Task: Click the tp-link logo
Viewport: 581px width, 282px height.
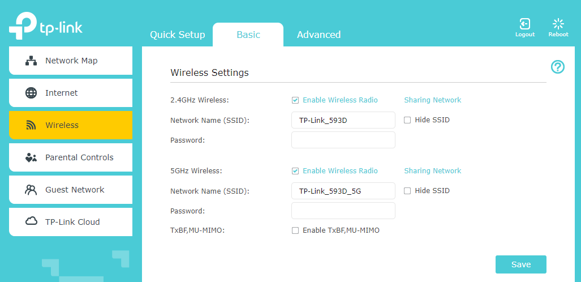Action: (45, 27)
